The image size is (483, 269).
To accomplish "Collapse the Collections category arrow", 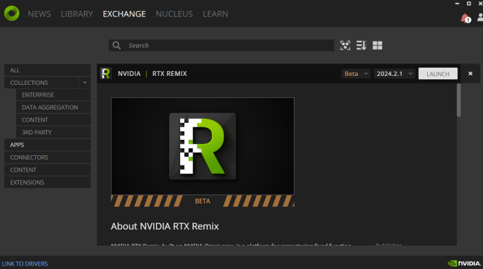I will [x=85, y=83].
